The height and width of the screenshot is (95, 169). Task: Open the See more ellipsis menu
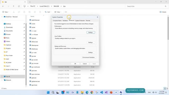(x=66, y=12)
